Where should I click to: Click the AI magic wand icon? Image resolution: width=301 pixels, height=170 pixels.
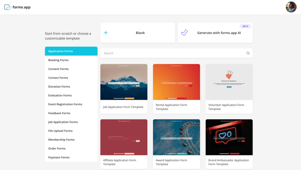184,33
